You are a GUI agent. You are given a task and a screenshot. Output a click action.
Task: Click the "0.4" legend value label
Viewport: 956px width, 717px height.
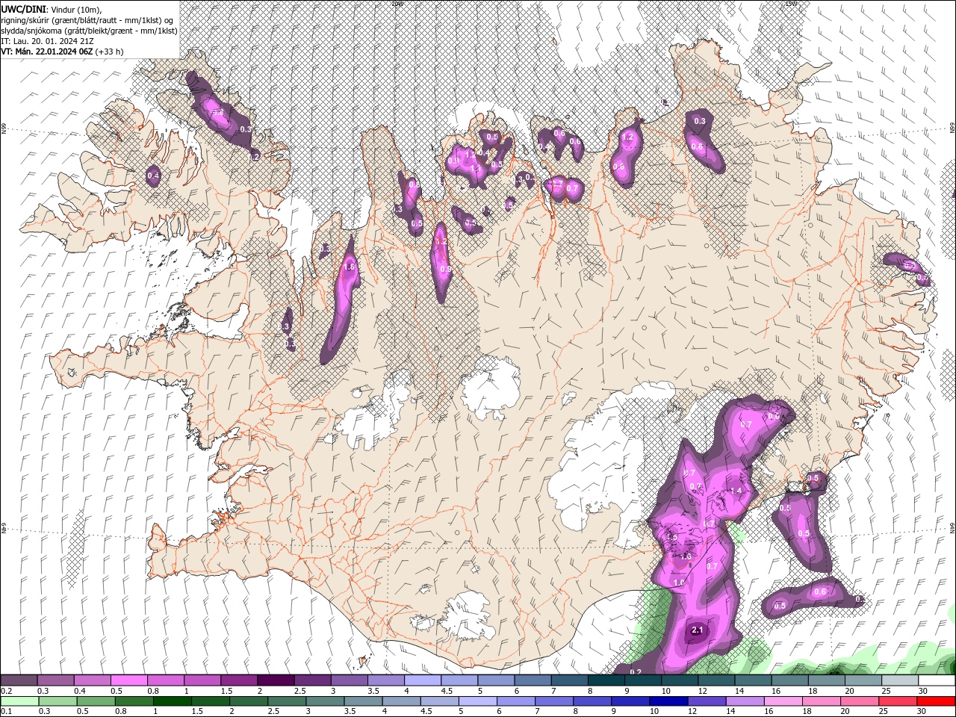(x=80, y=692)
